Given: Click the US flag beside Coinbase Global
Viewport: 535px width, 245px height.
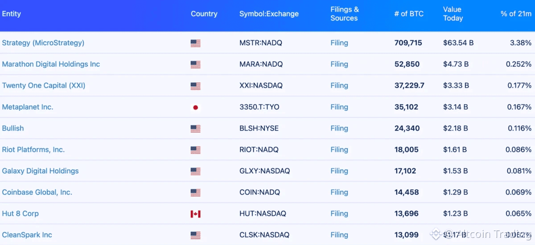Looking at the screenshot, I should 195,193.
